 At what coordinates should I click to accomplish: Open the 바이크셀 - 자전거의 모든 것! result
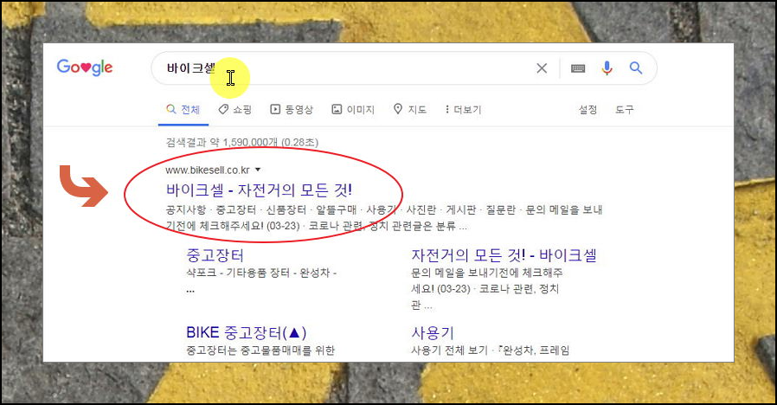pyautogui.click(x=259, y=190)
